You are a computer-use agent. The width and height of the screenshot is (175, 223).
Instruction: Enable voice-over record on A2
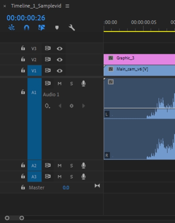point(84,165)
